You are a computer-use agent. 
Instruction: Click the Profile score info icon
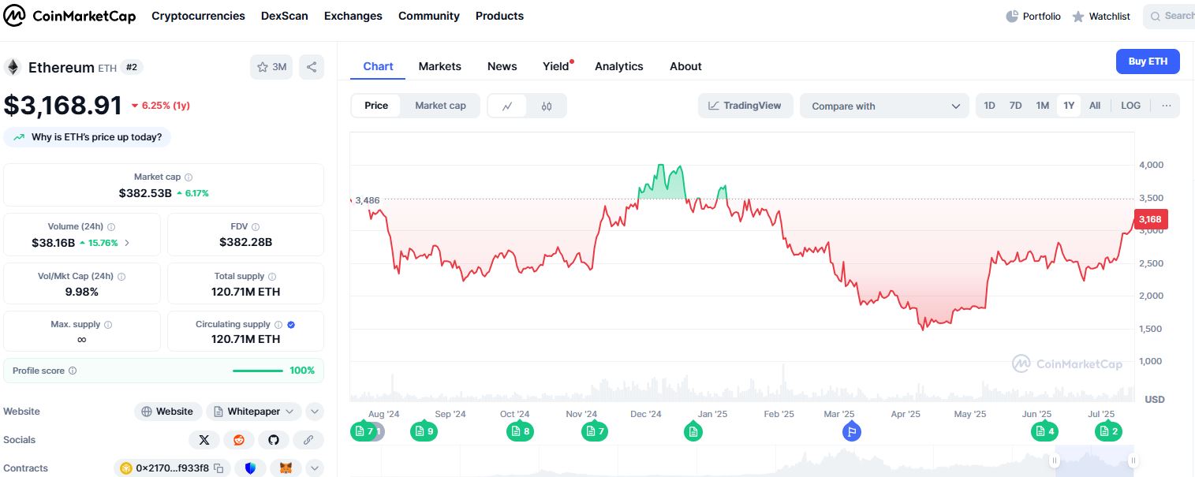point(73,371)
